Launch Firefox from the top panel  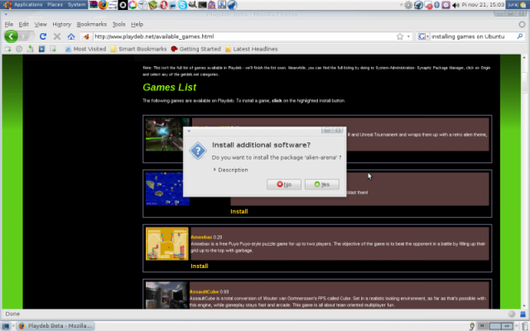point(103,5)
